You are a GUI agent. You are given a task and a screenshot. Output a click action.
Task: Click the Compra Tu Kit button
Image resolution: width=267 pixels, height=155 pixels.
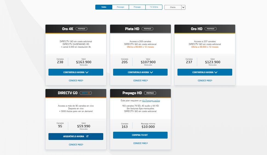pos(140,135)
